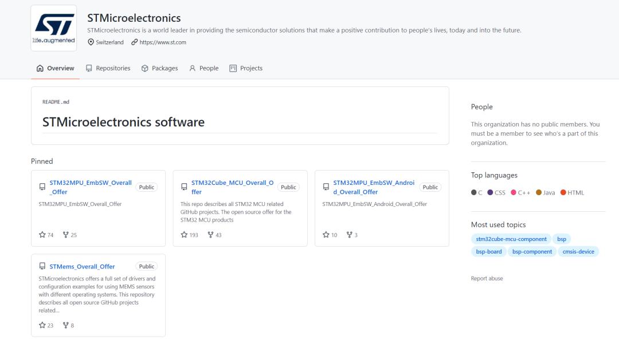Click Public badge on STM32Cube_MCU_Overall_Offer card
The width and height of the screenshot is (619, 348).
coord(288,187)
